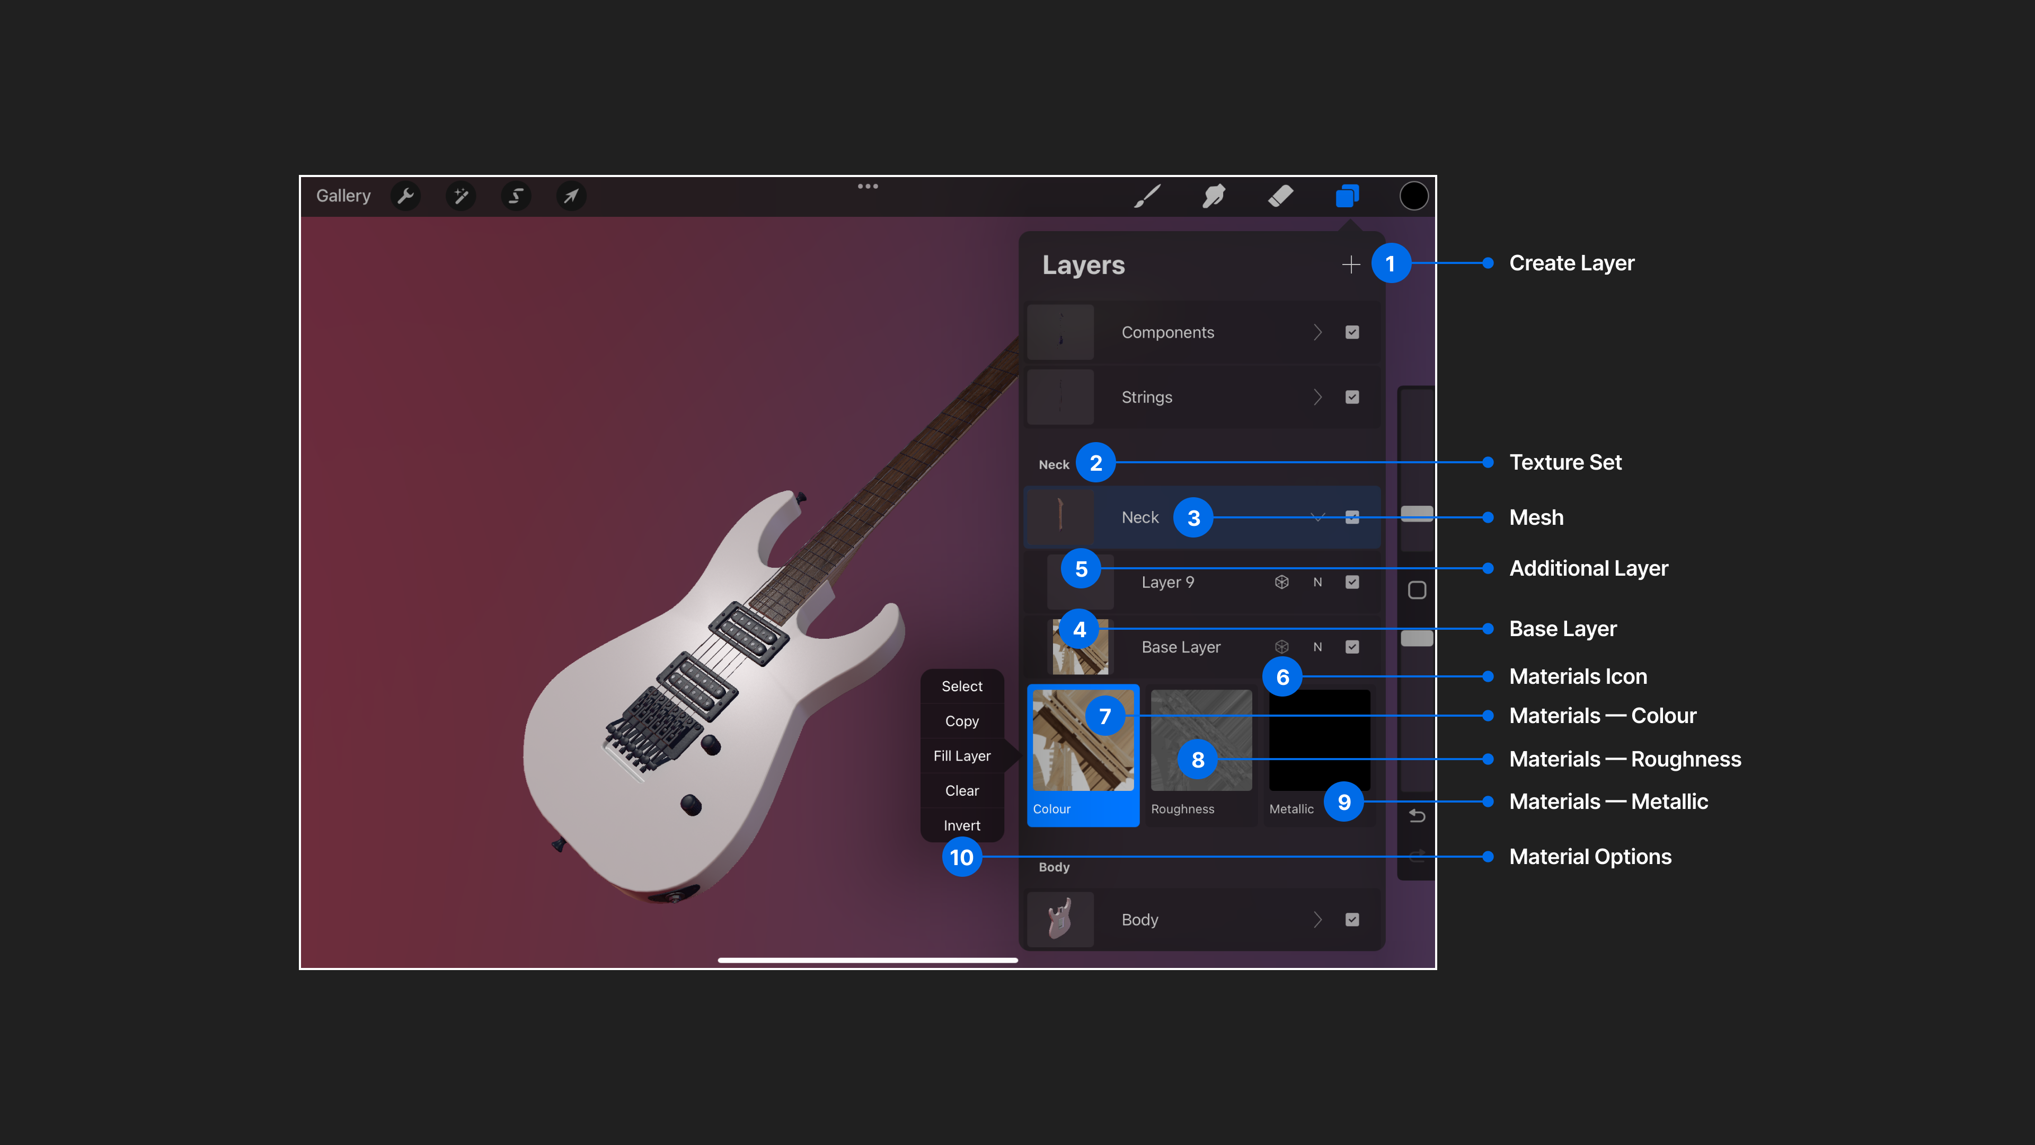Activate the Transform arrow tool

(x=570, y=196)
